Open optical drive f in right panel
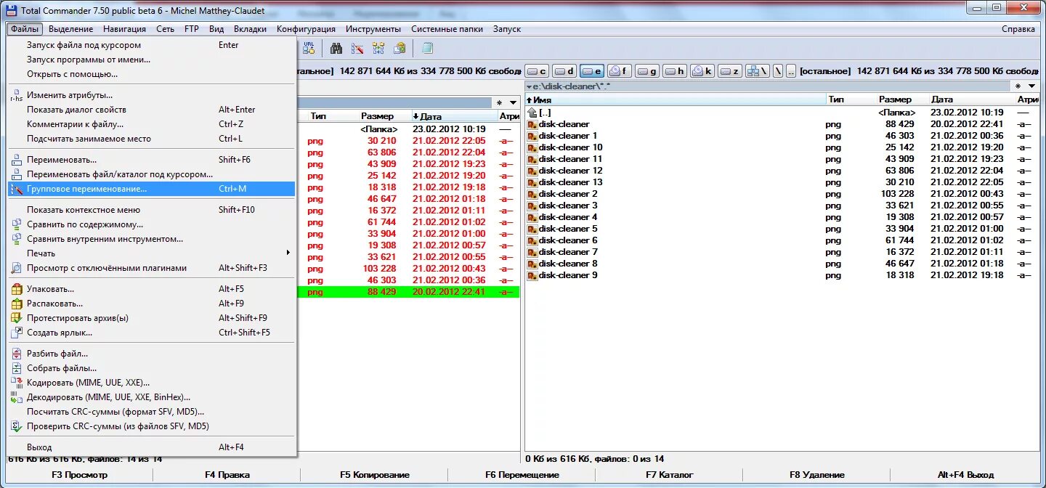 click(620, 70)
